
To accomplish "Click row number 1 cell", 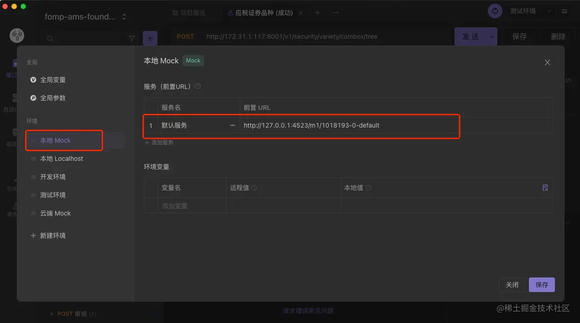I will (151, 125).
